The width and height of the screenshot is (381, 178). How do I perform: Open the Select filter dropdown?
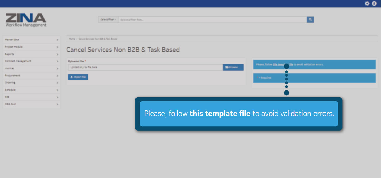coord(108,20)
